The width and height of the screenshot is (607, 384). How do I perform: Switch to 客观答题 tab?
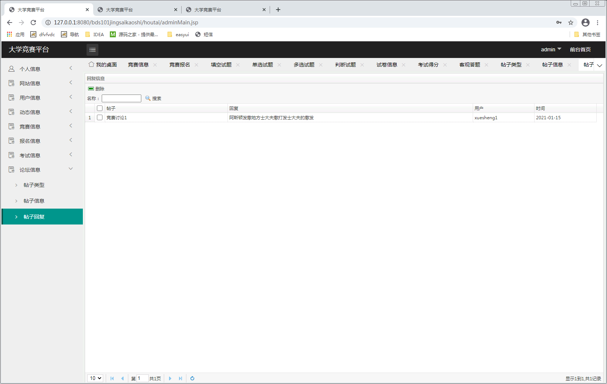(x=470, y=65)
